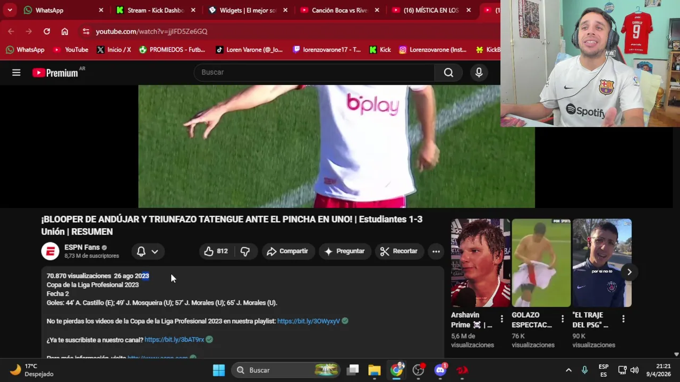Clip the video using Recortar
Viewport: 680px width, 382px height.
coord(399,251)
